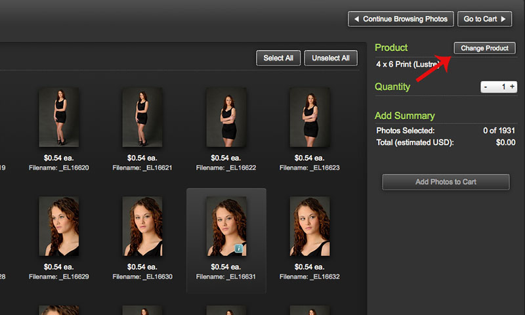This screenshot has height=315, width=525.
Task: Click the 4 x 6 Print (Lustre) product name
Action: pos(412,64)
